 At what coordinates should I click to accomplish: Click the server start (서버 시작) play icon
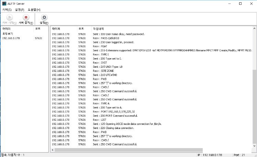(9, 17)
